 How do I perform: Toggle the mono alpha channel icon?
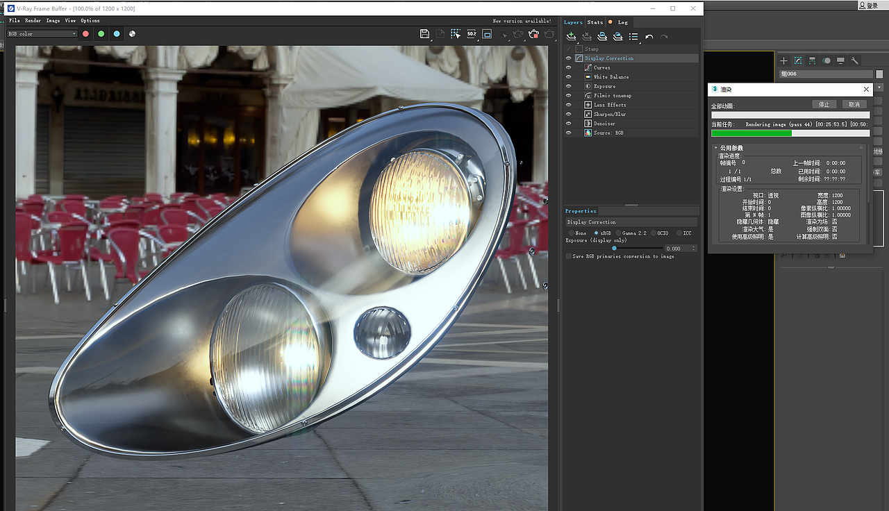pos(132,33)
